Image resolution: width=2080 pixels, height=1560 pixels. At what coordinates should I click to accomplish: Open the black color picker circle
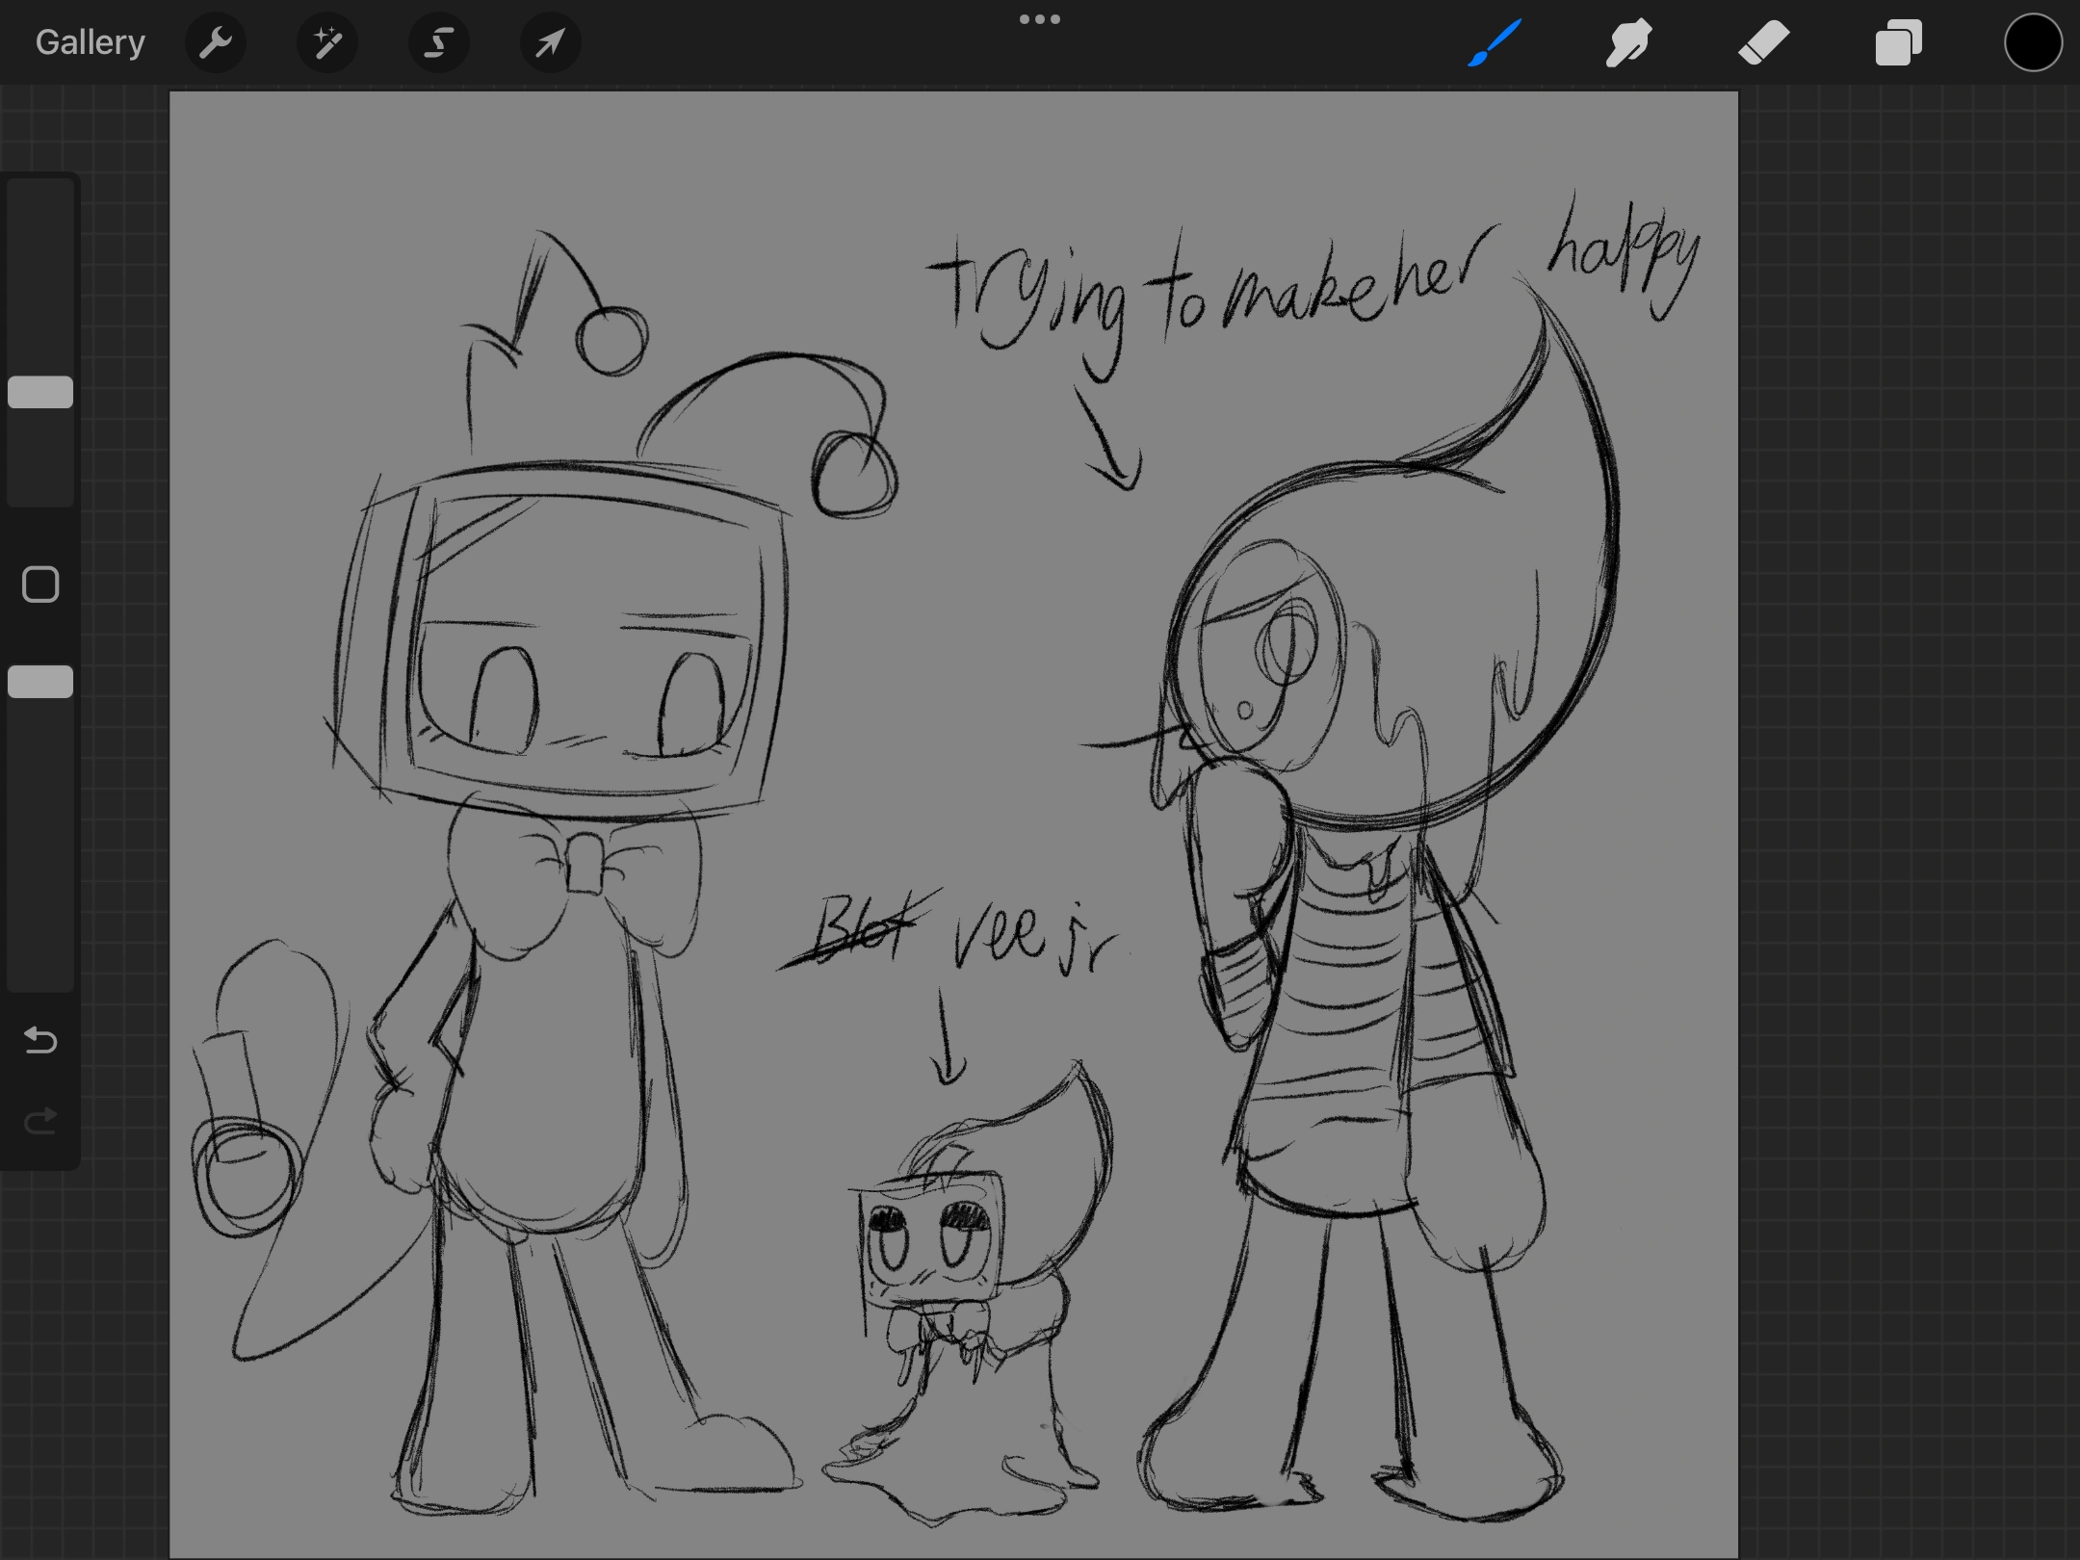2032,43
